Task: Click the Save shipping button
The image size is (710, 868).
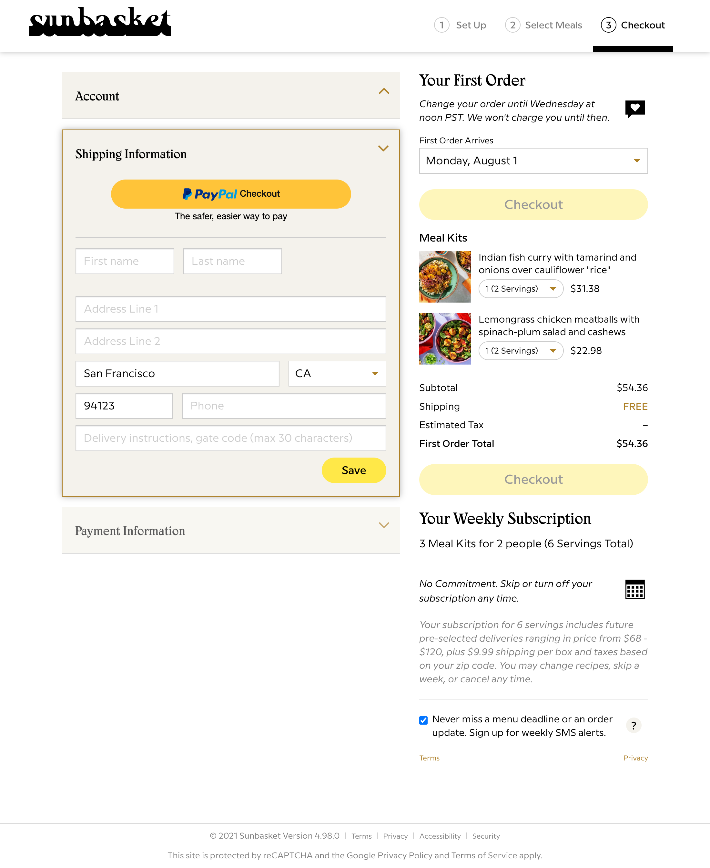Action: tap(353, 470)
